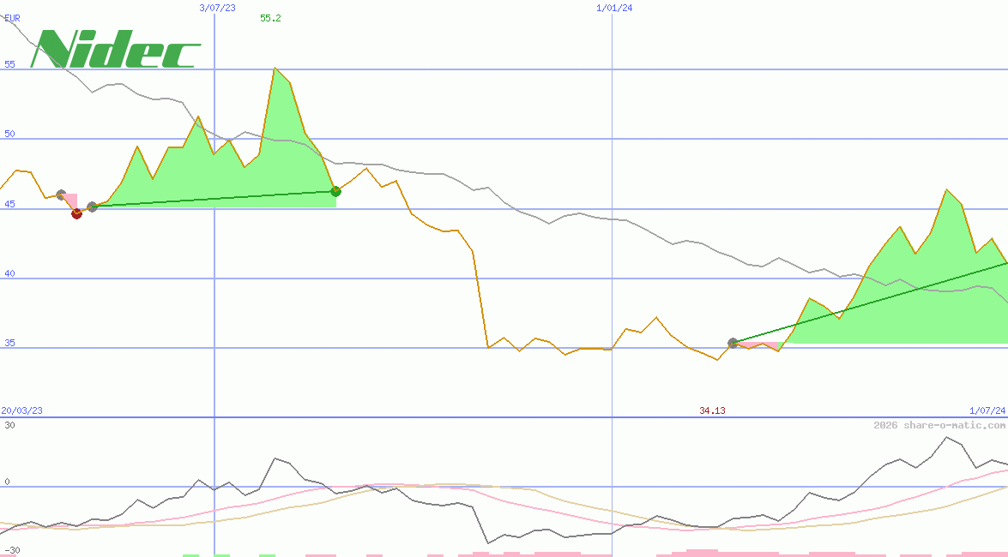Click the 55.2 peak price label
The image size is (1008, 557).
tap(271, 19)
